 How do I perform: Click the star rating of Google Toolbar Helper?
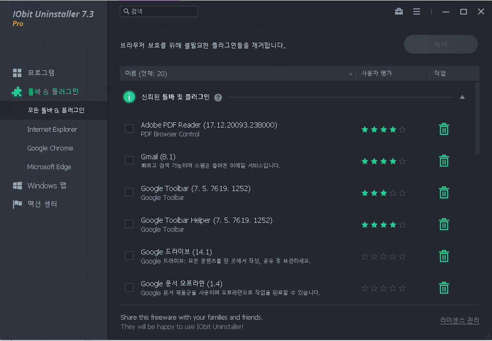click(x=384, y=225)
